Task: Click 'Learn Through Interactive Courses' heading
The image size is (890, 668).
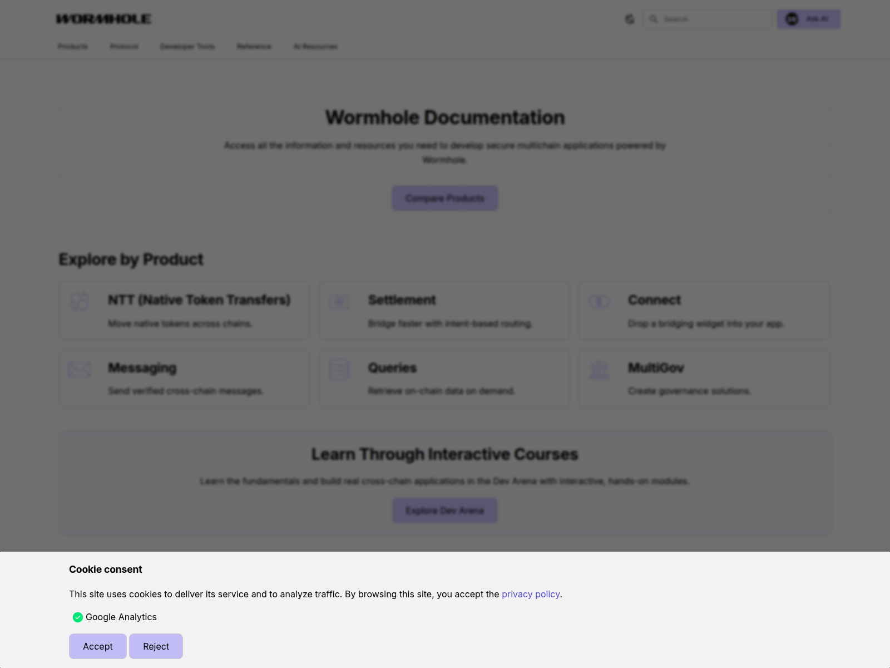Action: (445, 454)
